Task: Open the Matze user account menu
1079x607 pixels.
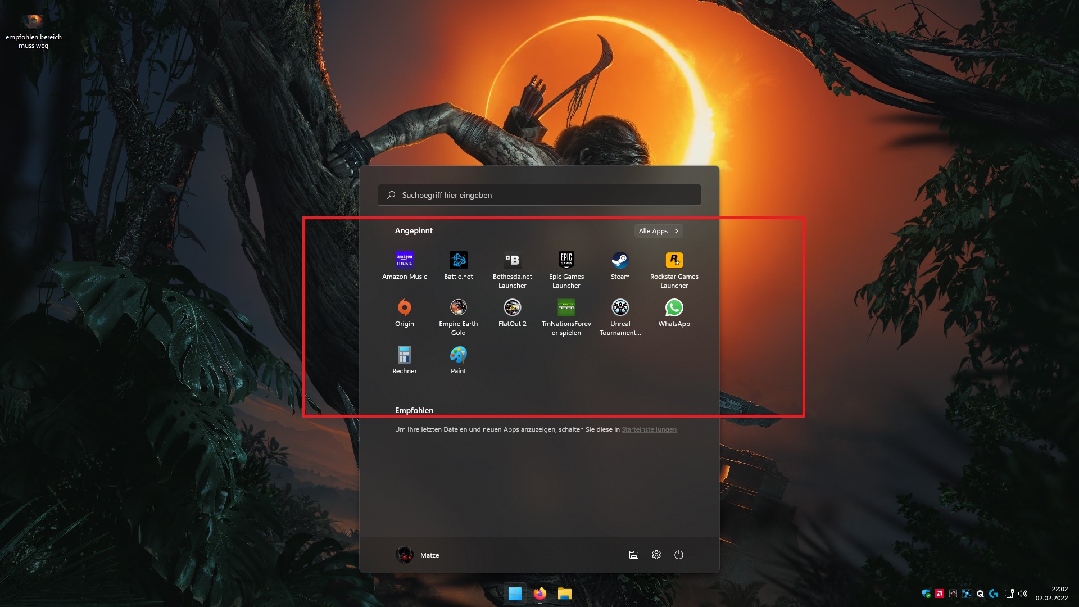Action: pos(418,555)
